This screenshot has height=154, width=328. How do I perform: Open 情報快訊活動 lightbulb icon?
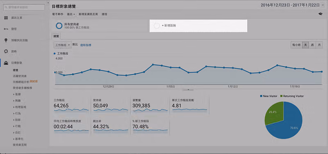click(6, 40)
